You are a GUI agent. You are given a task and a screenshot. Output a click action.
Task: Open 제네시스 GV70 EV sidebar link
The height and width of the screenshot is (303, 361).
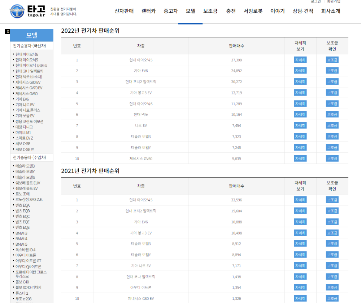pos(29,88)
